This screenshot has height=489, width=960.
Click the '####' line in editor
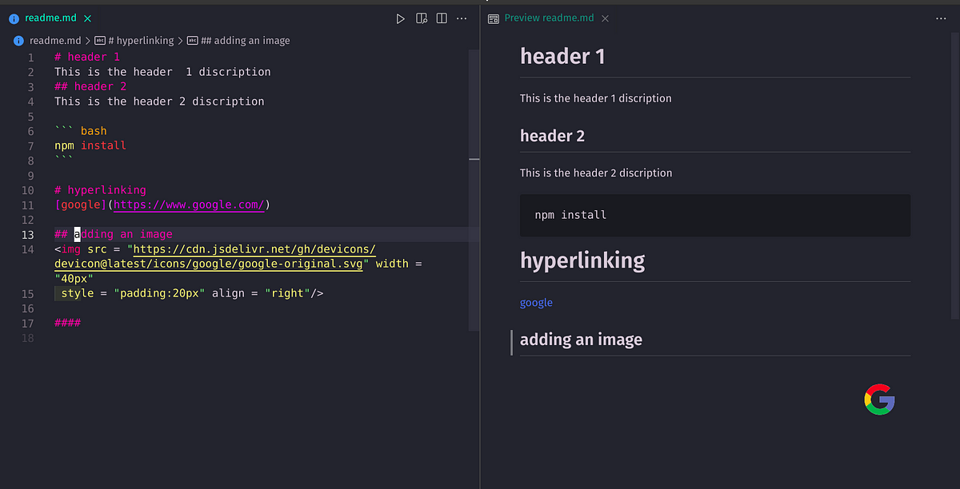[67, 323]
